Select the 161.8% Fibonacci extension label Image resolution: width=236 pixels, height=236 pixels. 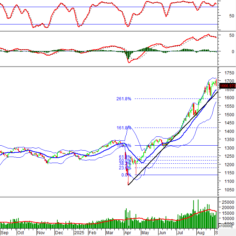tap(124, 128)
